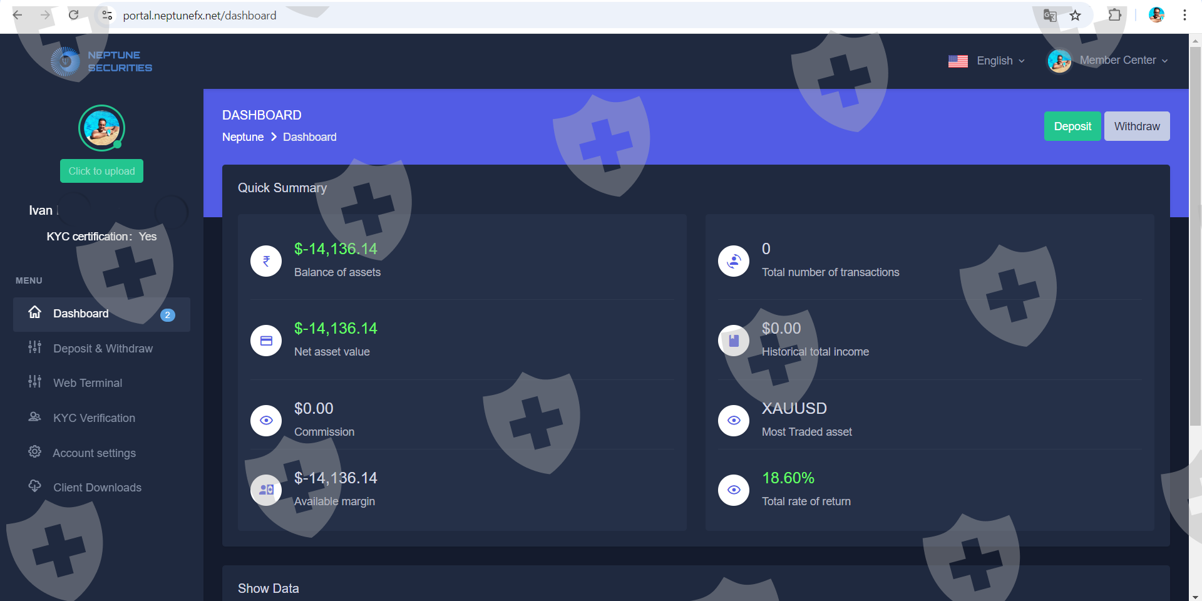Click the Neptune Securities logo
This screenshot has width=1202, height=601.
pos(101,61)
